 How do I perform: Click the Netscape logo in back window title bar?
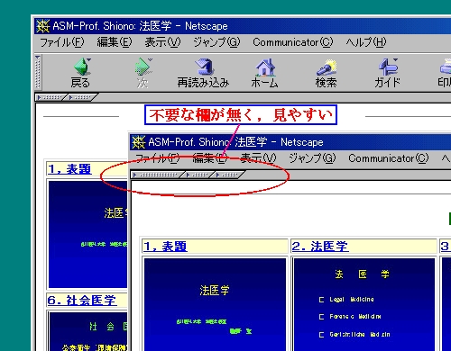coord(43,26)
